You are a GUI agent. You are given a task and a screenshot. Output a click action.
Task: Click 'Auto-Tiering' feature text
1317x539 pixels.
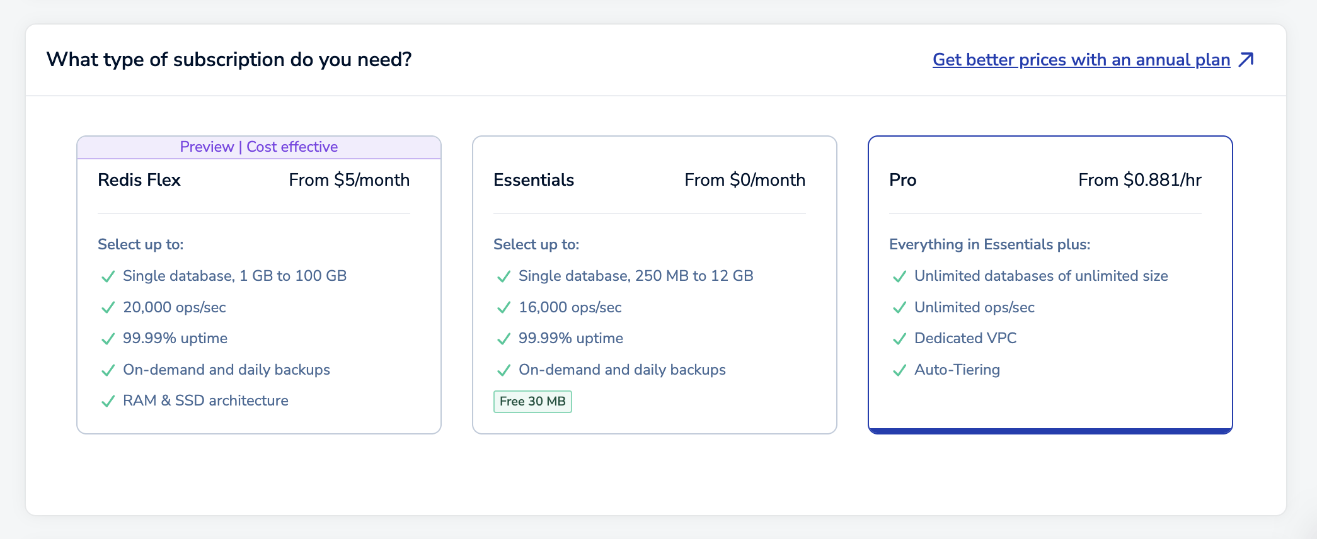click(x=957, y=370)
